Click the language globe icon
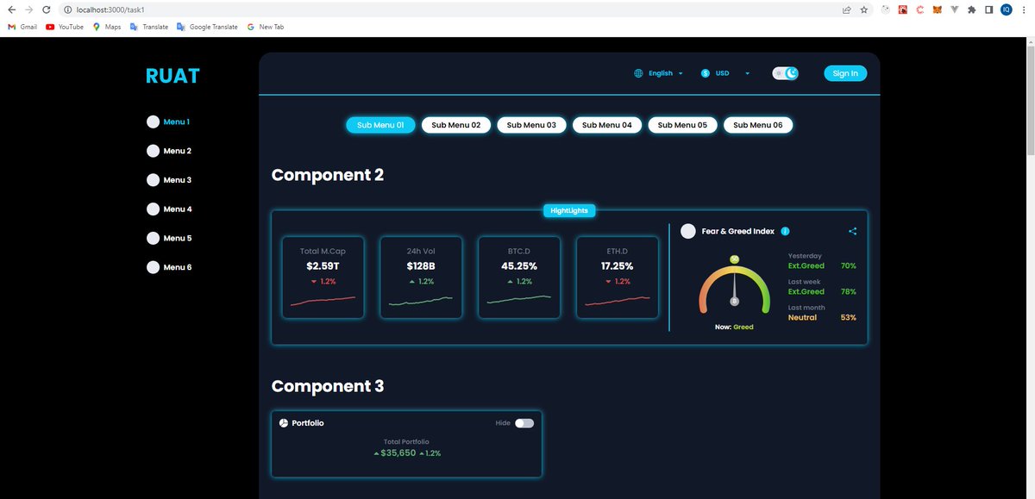Screen dimensions: 1035x499 (x=637, y=73)
